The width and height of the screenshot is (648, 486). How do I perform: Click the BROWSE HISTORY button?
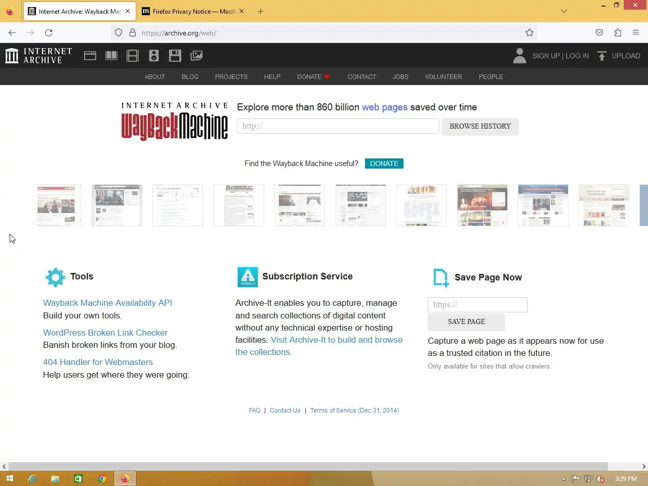click(x=480, y=127)
